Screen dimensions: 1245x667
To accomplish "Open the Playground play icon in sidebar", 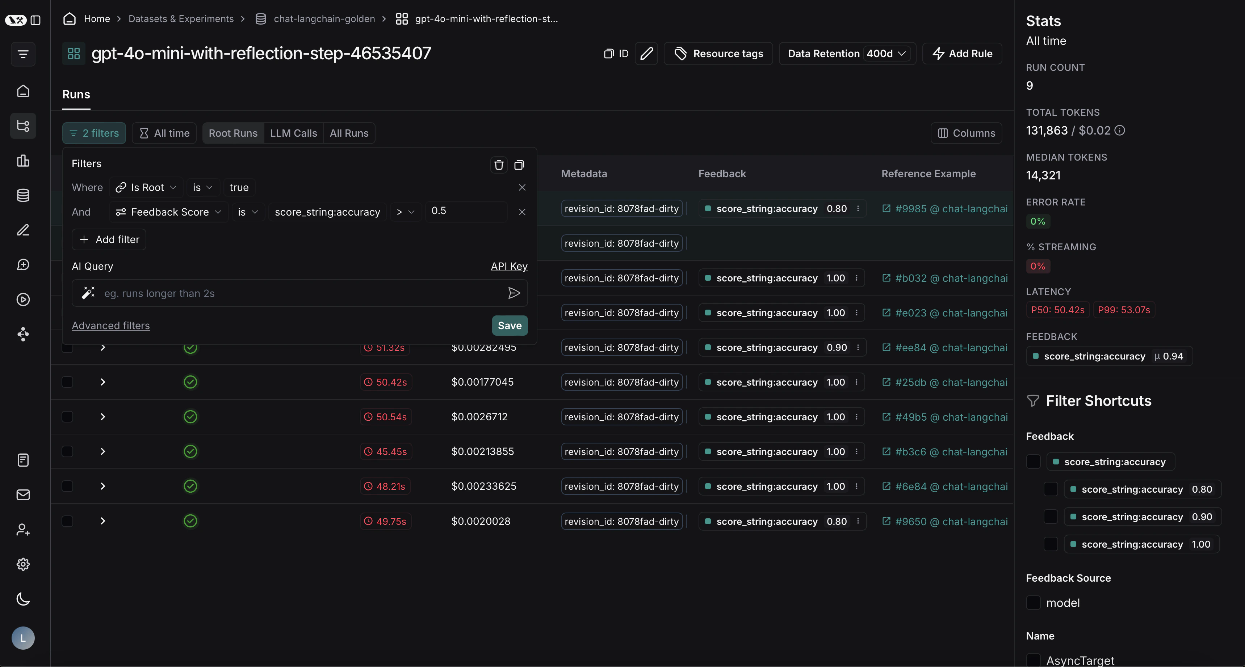I will point(23,300).
